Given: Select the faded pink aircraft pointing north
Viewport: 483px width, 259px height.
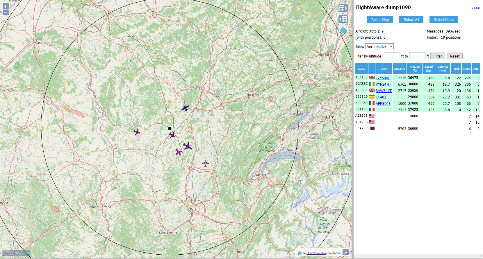Looking at the screenshot, I should [205, 163].
